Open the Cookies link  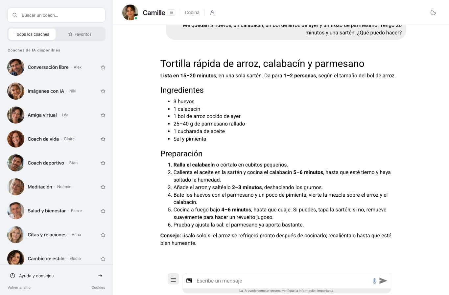coord(98,287)
